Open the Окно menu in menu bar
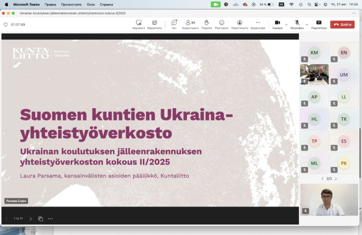The height and width of the screenshot is (235, 362). tap(91, 4)
